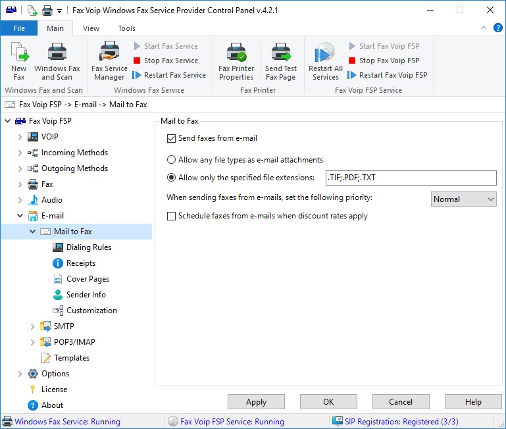Open the File menu
Screen dimensions: 506x429
(x=19, y=28)
